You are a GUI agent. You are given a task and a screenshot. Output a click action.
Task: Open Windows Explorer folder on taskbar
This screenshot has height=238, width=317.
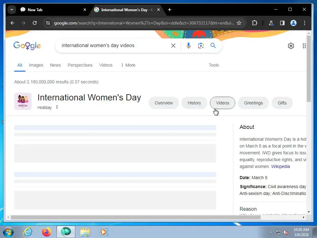click(x=85, y=232)
